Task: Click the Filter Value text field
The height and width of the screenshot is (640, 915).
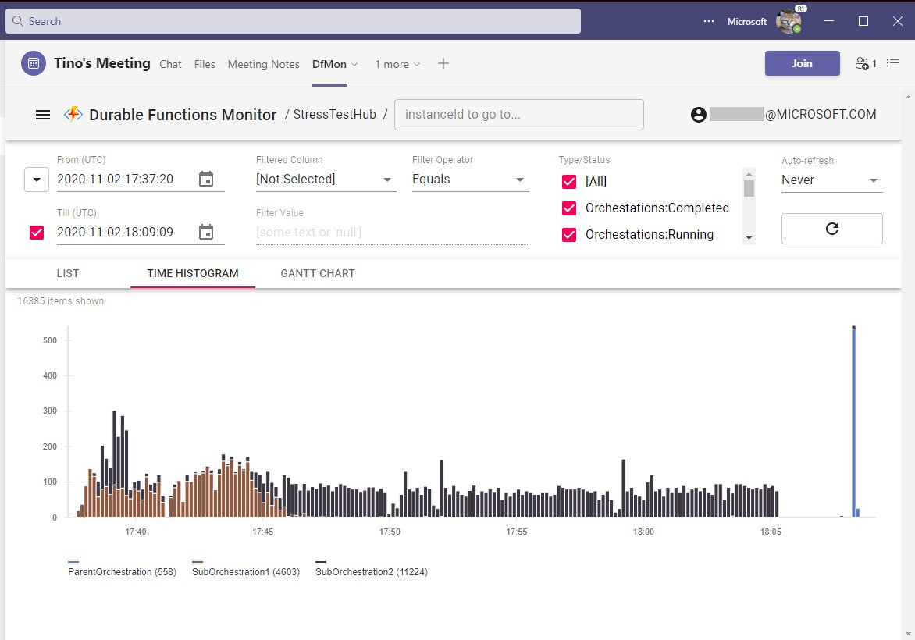Action: click(x=392, y=233)
